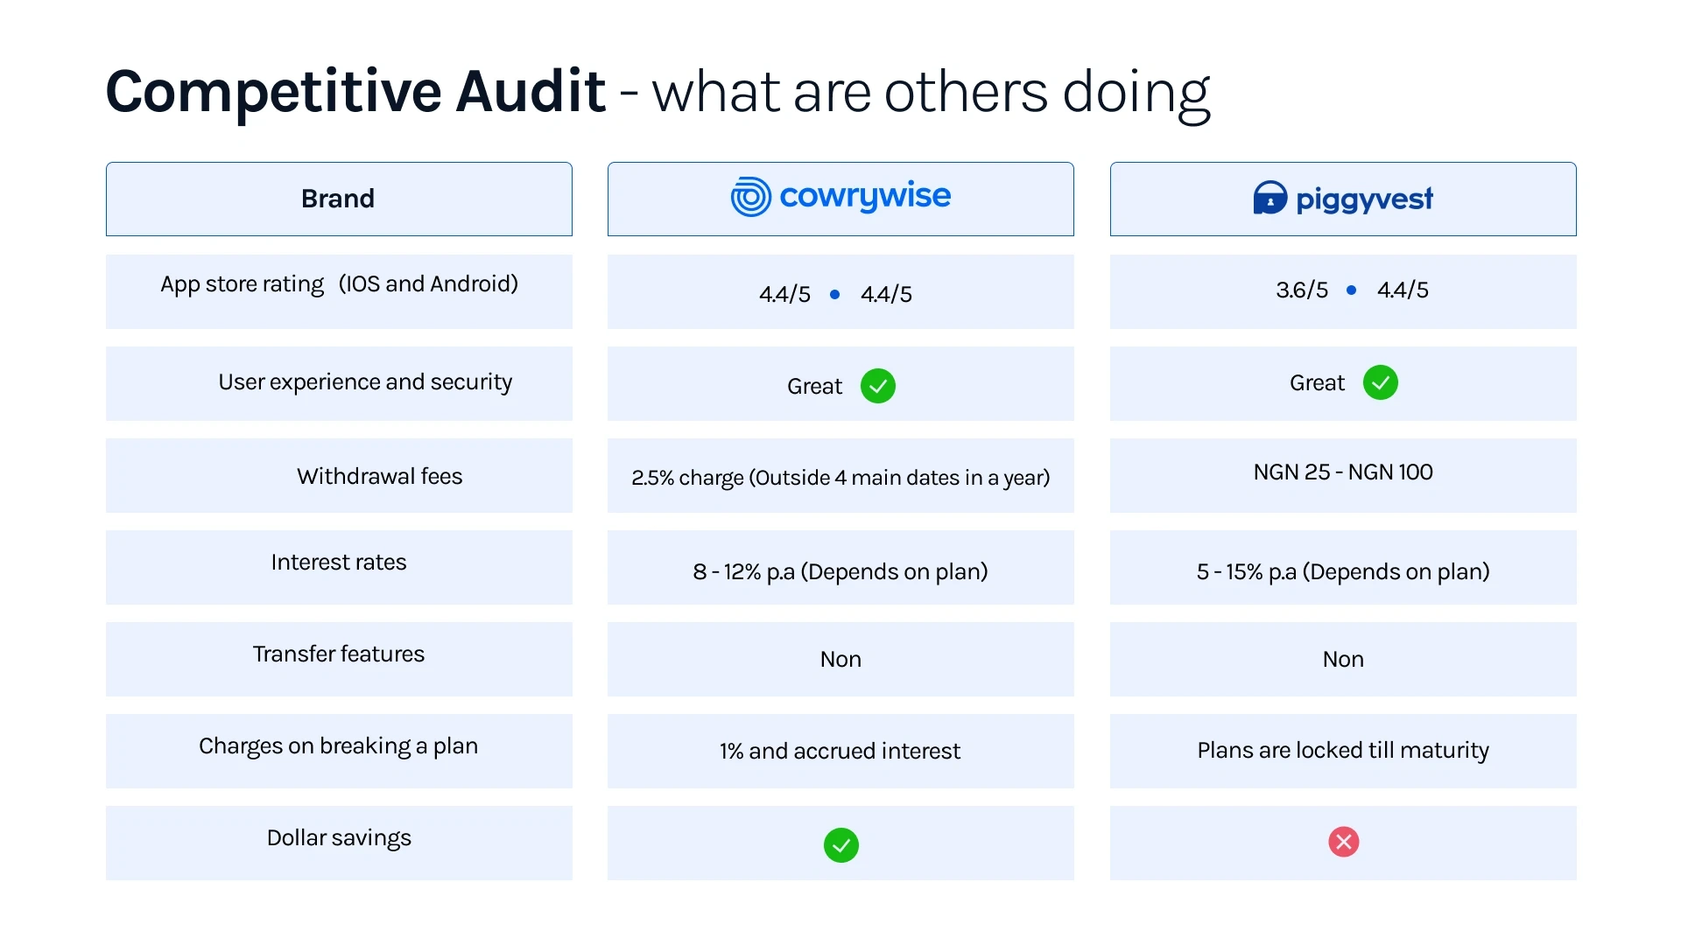Select App store rating row label

click(x=338, y=283)
